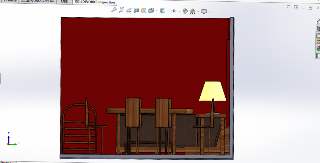Expand the View Settings dropdown arrow
The image size is (320, 163).
tap(210, 12)
